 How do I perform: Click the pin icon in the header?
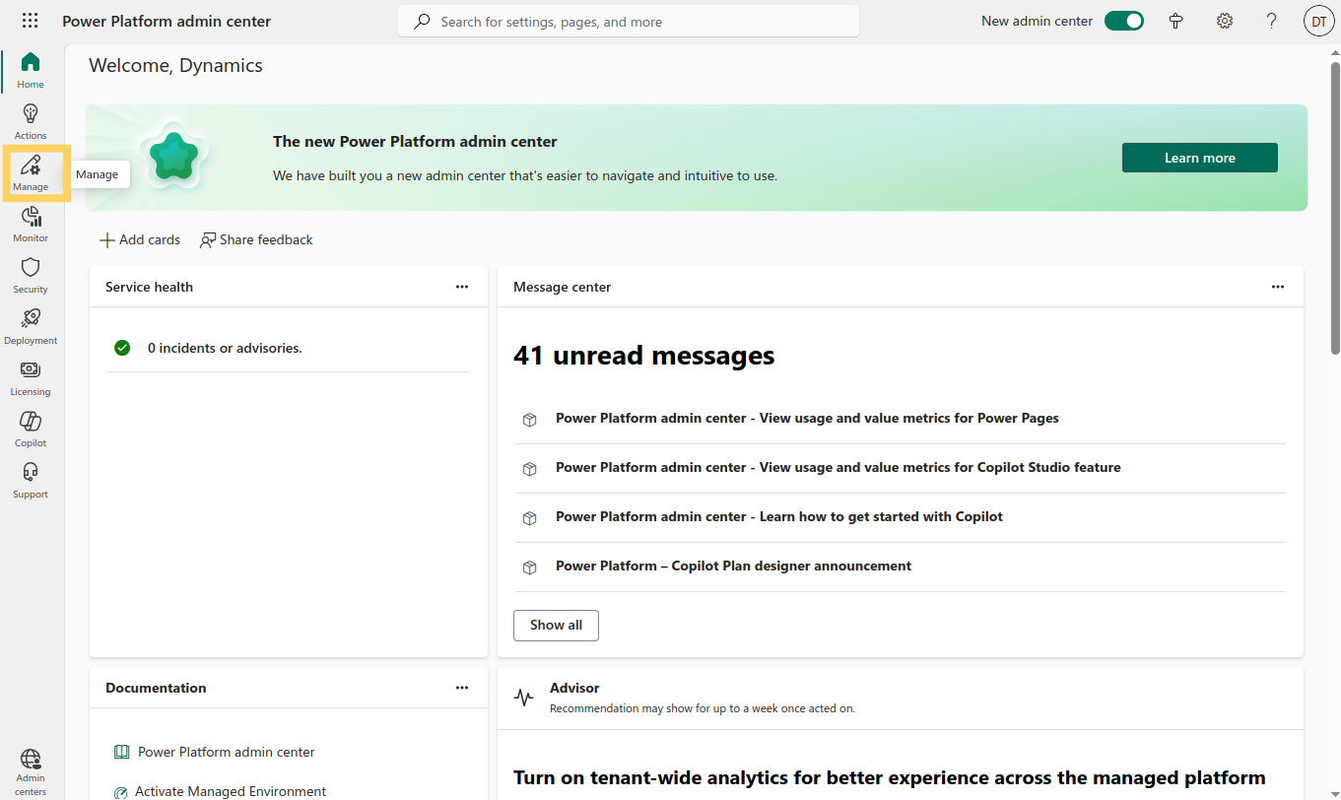point(1175,21)
